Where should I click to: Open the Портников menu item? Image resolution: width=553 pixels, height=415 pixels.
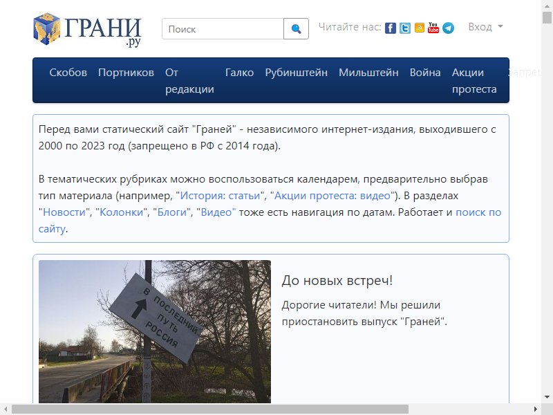(126, 73)
